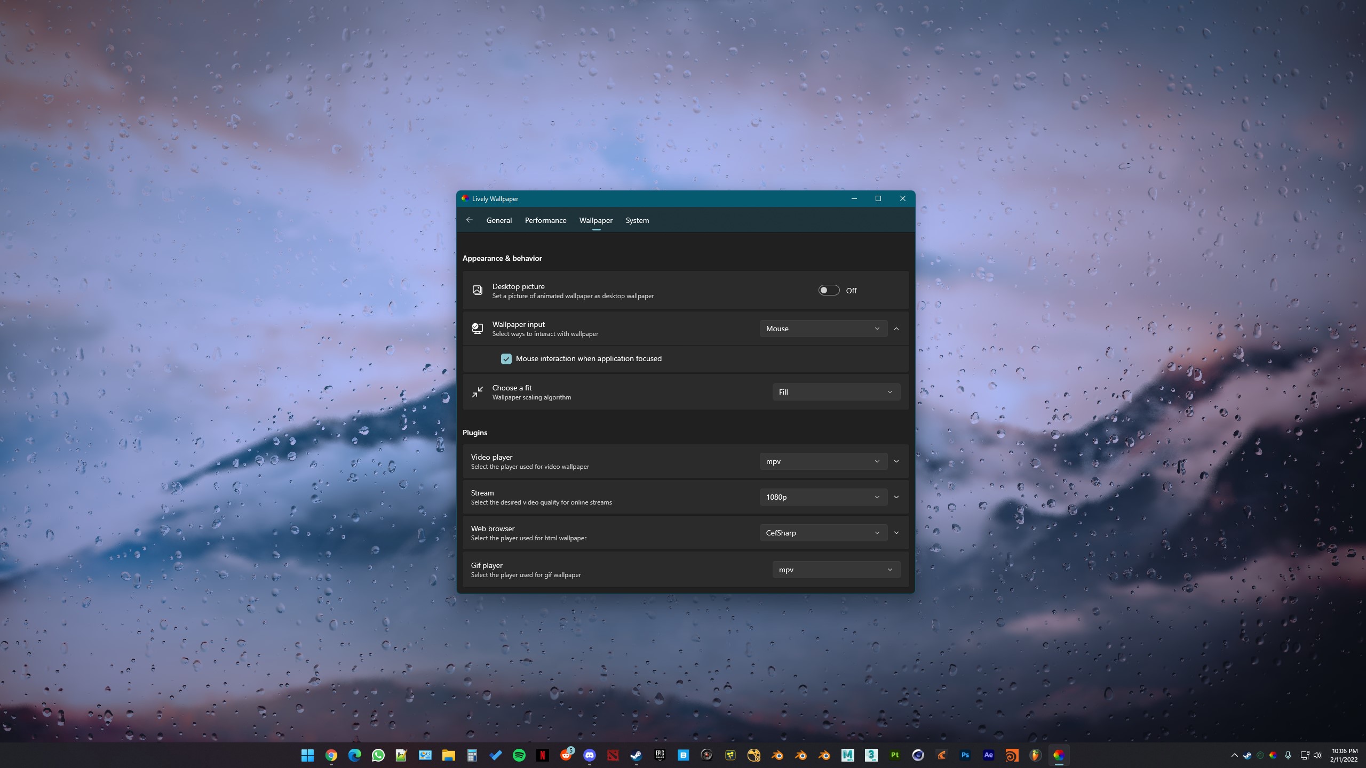Click the Choose a fit scaling icon
The image size is (1366, 768).
coord(477,392)
